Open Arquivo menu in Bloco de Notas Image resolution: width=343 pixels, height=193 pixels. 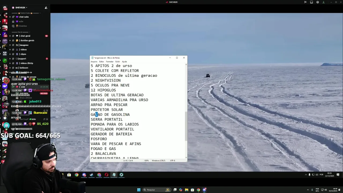(94, 62)
